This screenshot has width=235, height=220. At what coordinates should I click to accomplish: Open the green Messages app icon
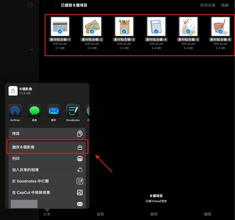click(34, 111)
